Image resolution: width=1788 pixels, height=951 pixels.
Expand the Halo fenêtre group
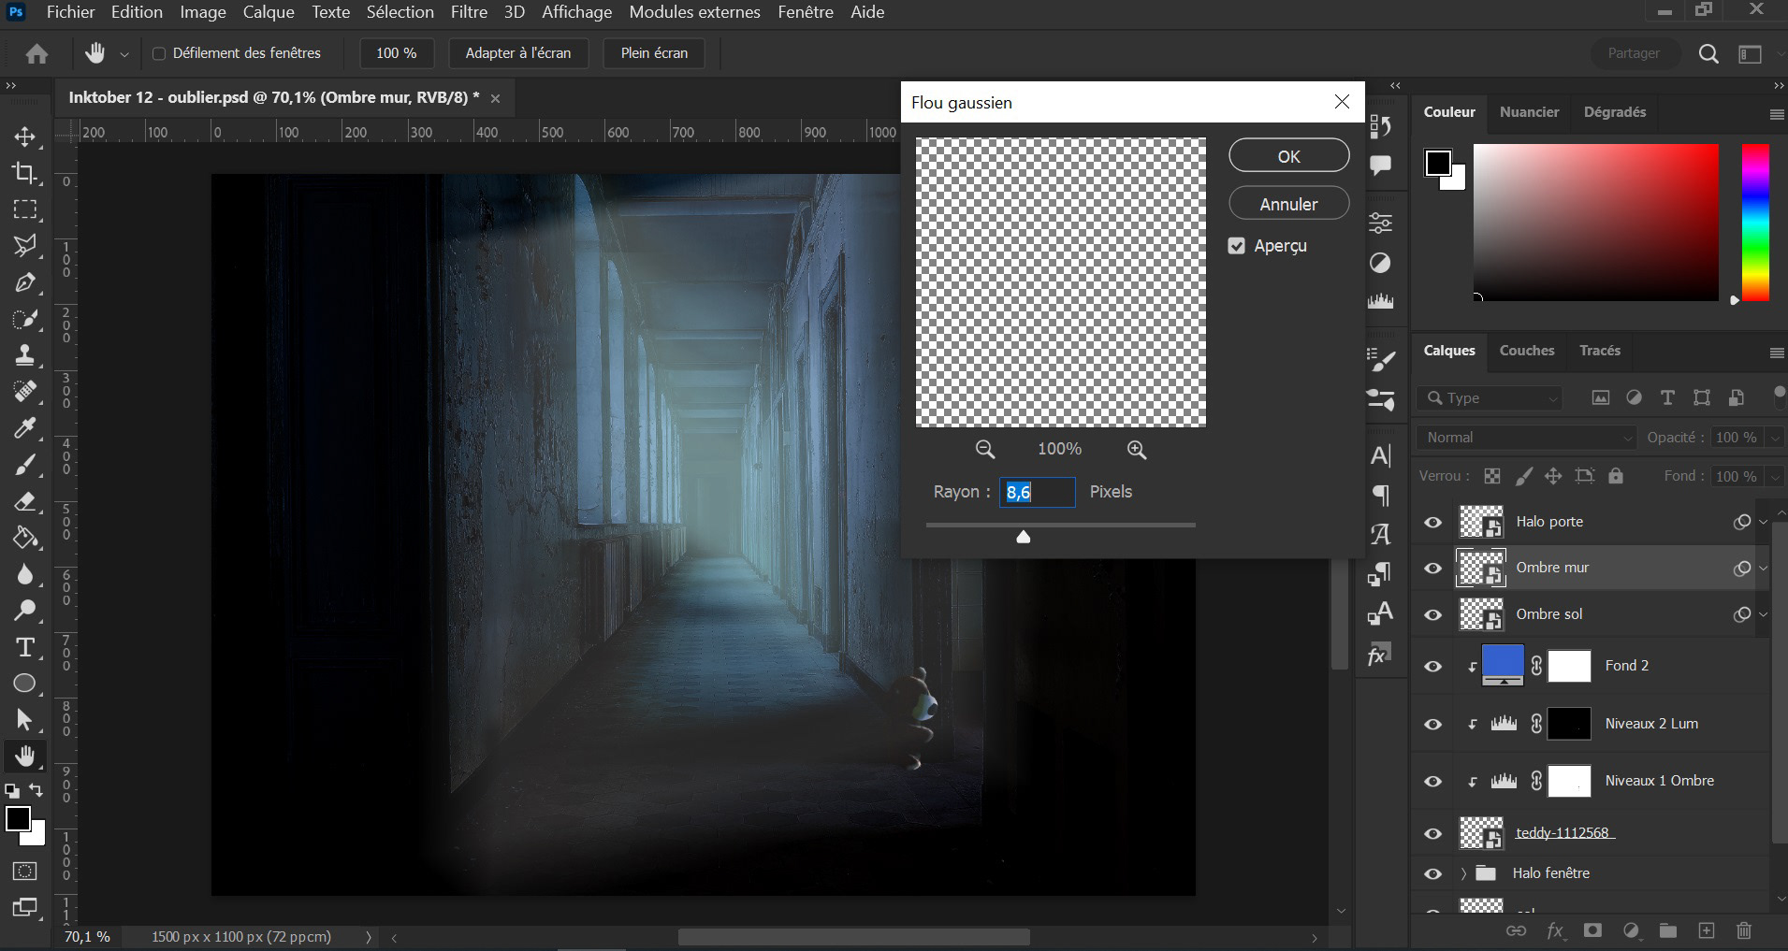pyautogui.click(x=1463, y=873)
